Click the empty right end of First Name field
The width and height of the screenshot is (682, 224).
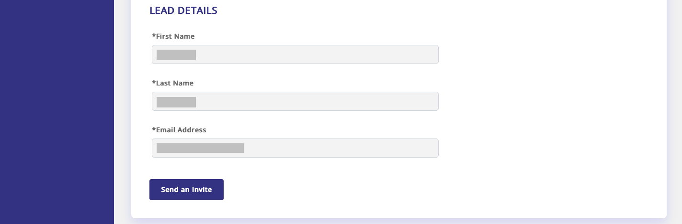click(412, 54)
